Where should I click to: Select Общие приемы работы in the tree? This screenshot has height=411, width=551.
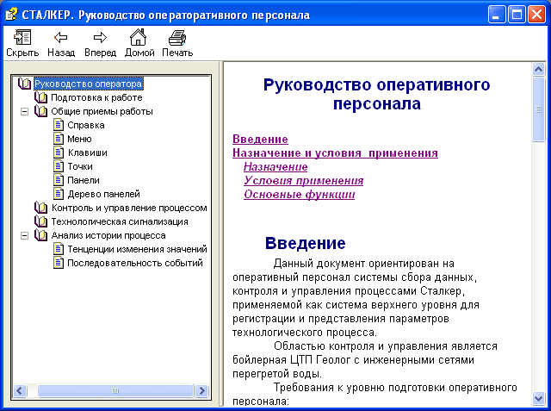[102, 111]
